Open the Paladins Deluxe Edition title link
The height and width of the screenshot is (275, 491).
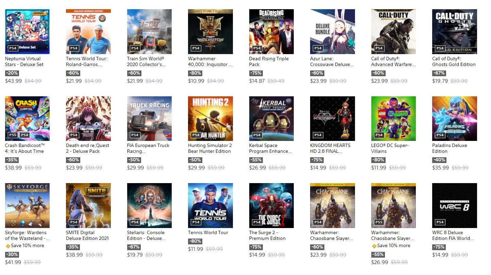(450, 148)
